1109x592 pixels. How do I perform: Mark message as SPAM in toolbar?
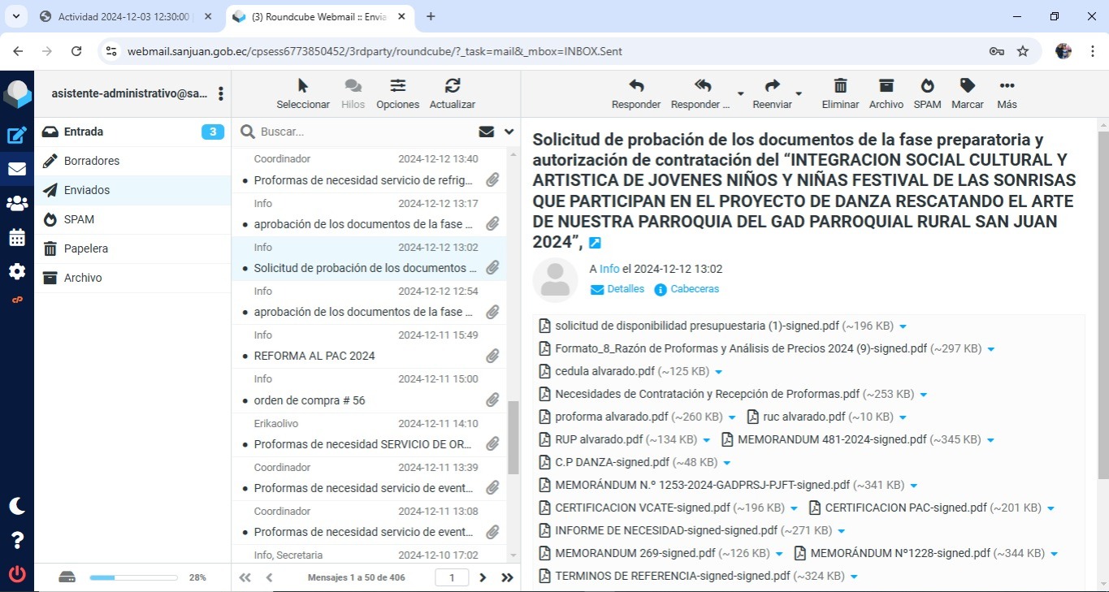pyautogui.click(x=926, y=93)
